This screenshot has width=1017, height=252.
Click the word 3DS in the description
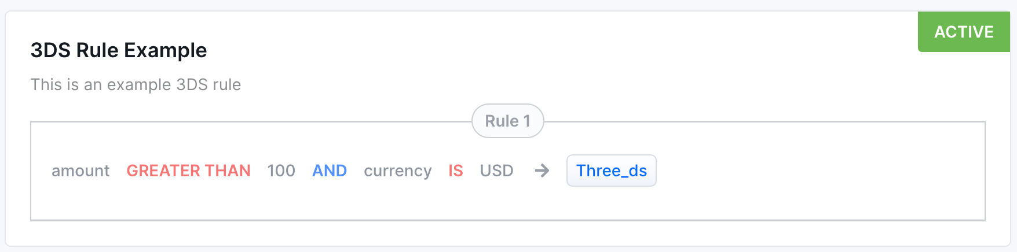point(192,84)
